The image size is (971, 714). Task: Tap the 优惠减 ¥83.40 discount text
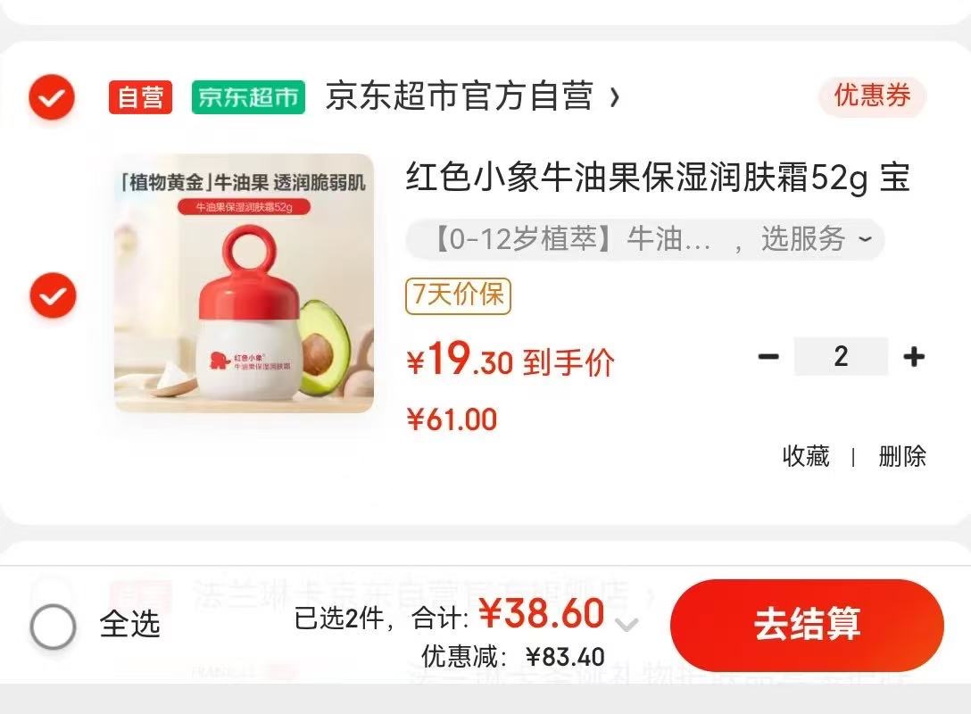tap(513, 656)
